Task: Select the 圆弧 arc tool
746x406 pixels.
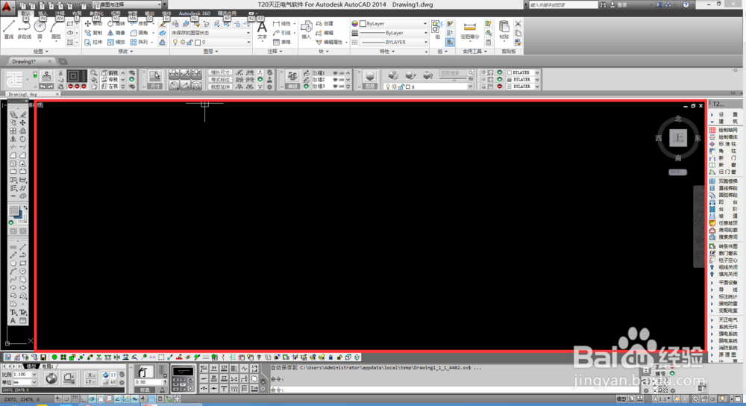Action: point(56,29)
